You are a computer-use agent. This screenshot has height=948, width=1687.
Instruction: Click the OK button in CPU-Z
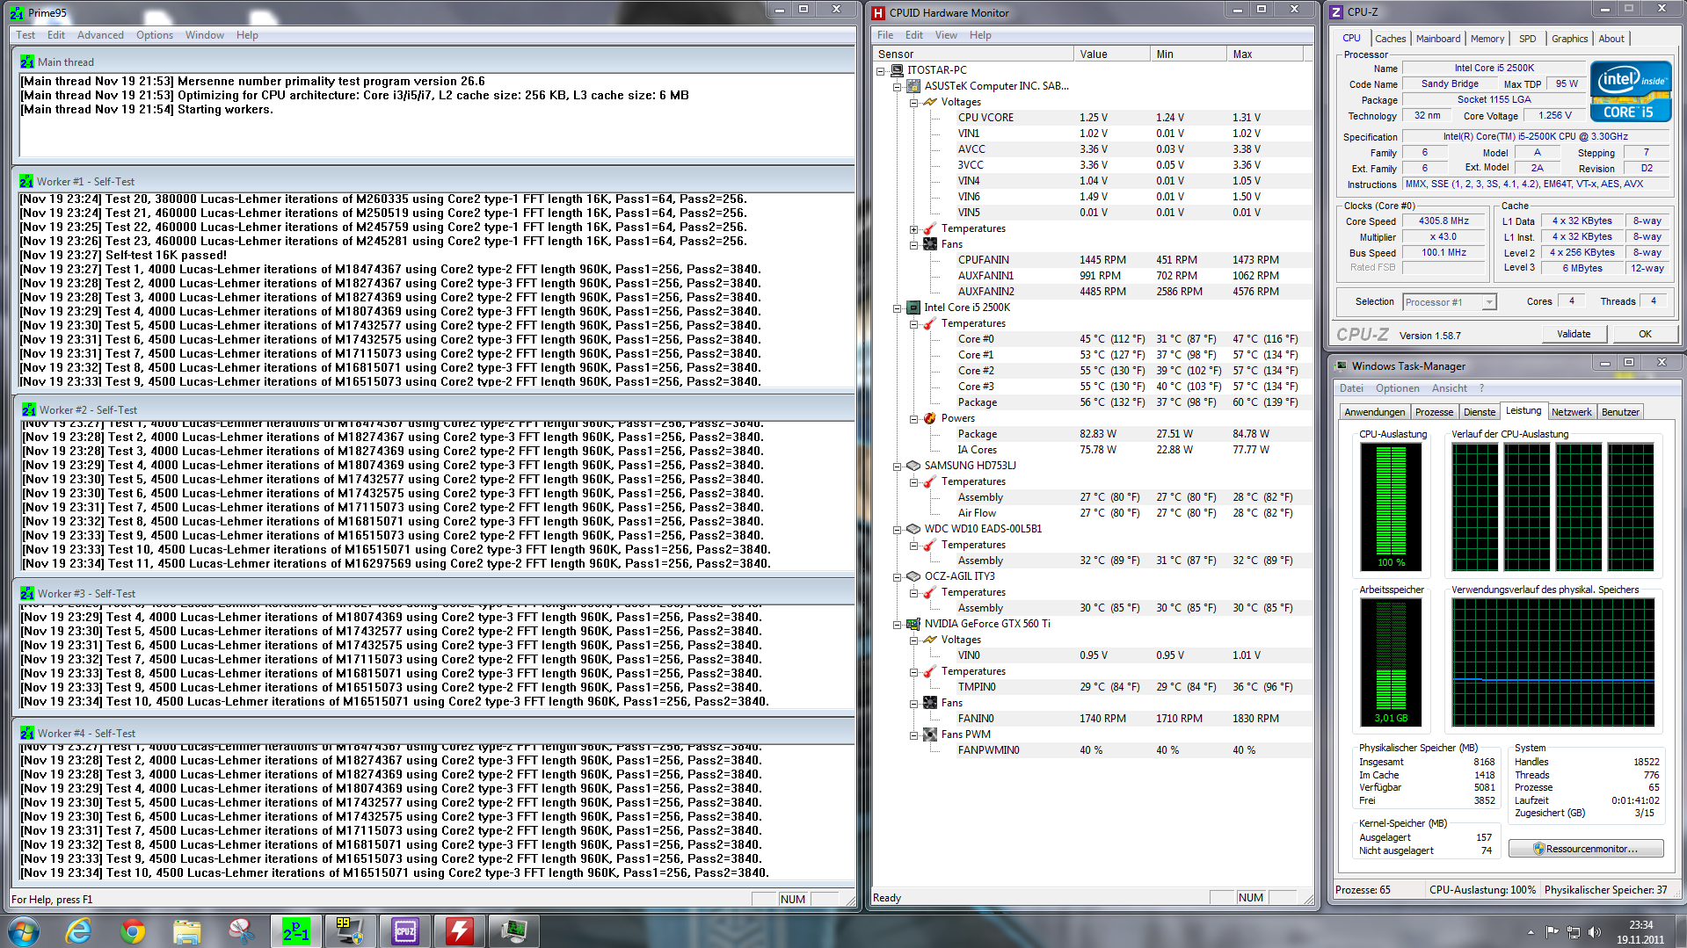click(x=1645, y=334)
